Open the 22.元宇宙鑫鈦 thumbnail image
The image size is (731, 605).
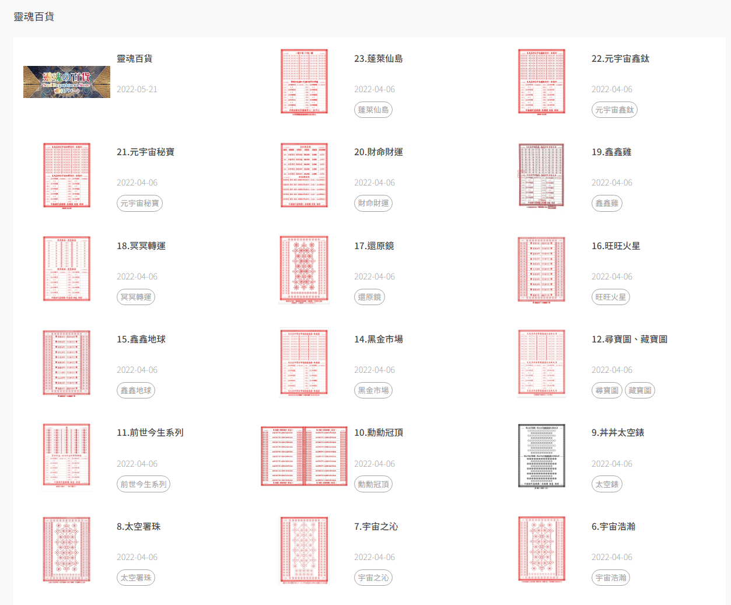541,82
